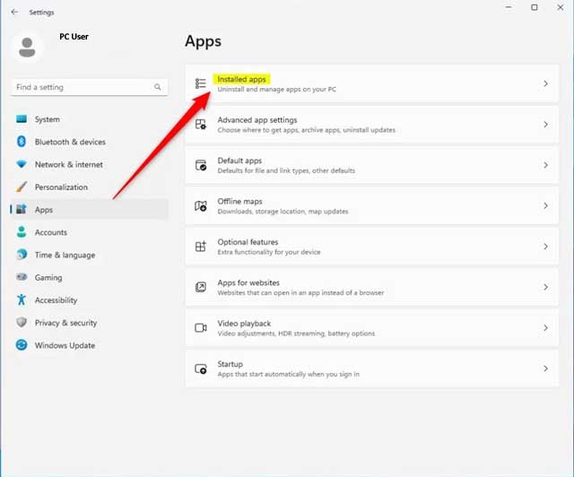Viewport: 574px width, 477px height.
Task: Click the Default apps icon
Action: [x=201, y=166]
